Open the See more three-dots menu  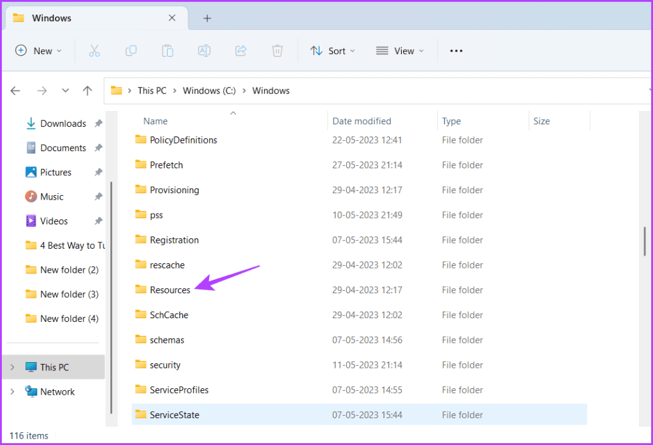[x=456, y=51]
